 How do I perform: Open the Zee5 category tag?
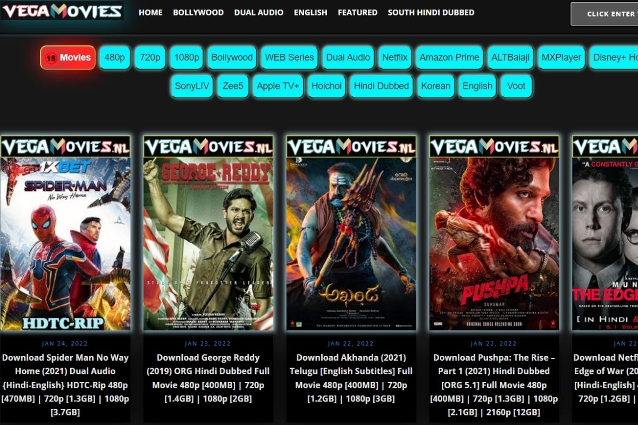[233, 86]
